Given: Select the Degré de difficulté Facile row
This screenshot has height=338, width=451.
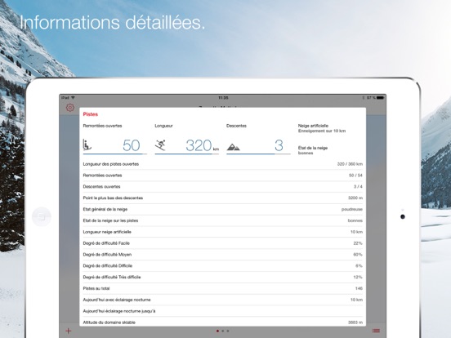Looking at the screenshot, I should (x=222, y=243).
